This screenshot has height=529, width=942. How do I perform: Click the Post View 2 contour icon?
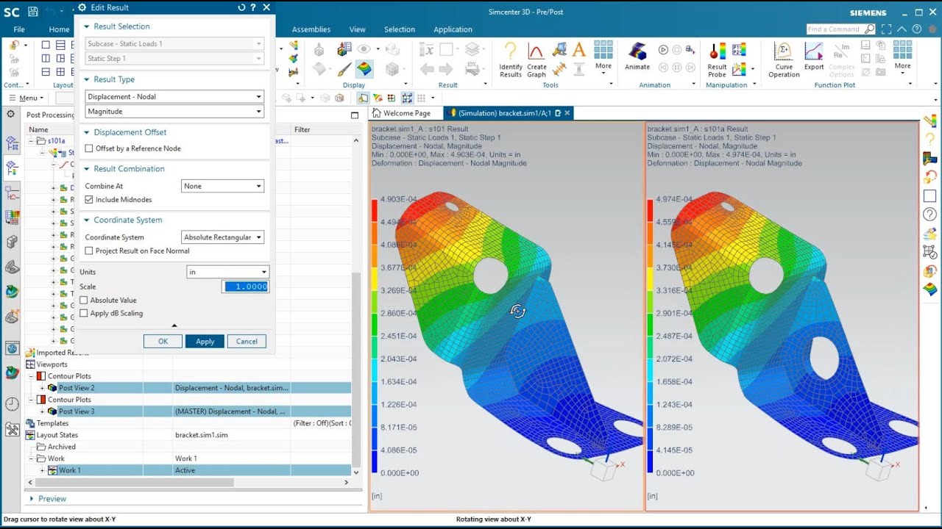(52, 388)
